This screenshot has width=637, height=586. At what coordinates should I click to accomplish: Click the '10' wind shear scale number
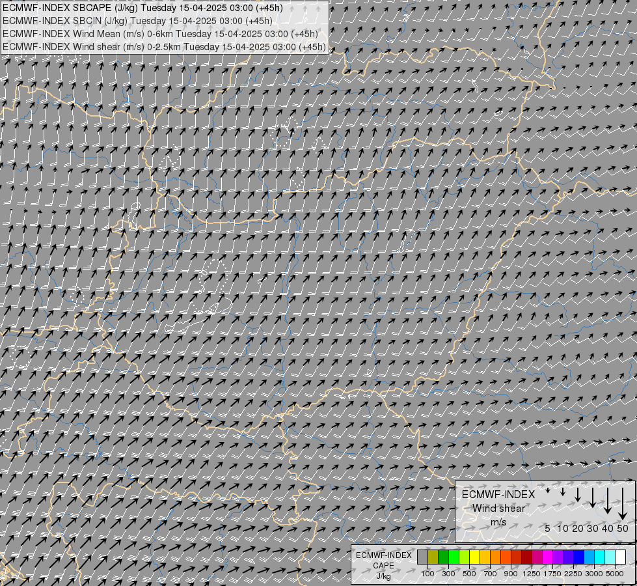coord(563,528)
